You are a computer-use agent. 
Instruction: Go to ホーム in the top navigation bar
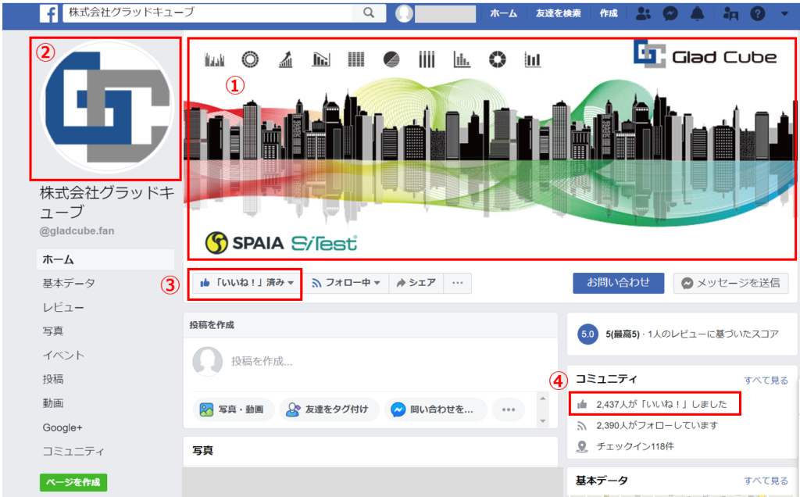point(504,14)
